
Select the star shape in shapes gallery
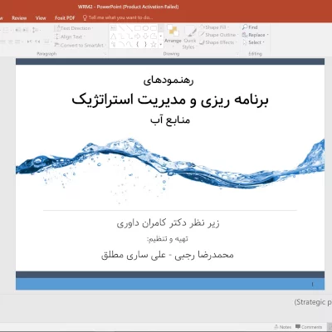pyautogui.click(x=154, y=44)
